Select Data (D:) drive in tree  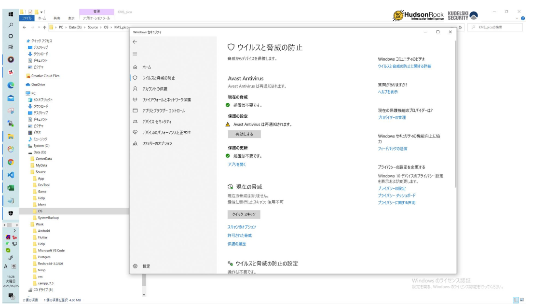pyautogui.click(x=40, y=153)
